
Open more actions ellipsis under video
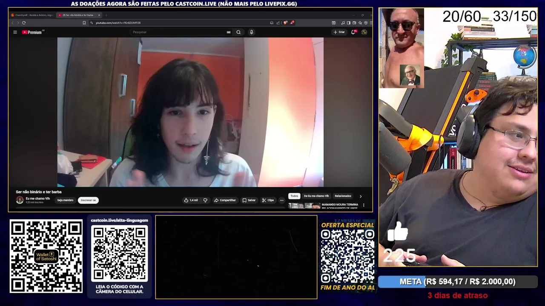281,200
